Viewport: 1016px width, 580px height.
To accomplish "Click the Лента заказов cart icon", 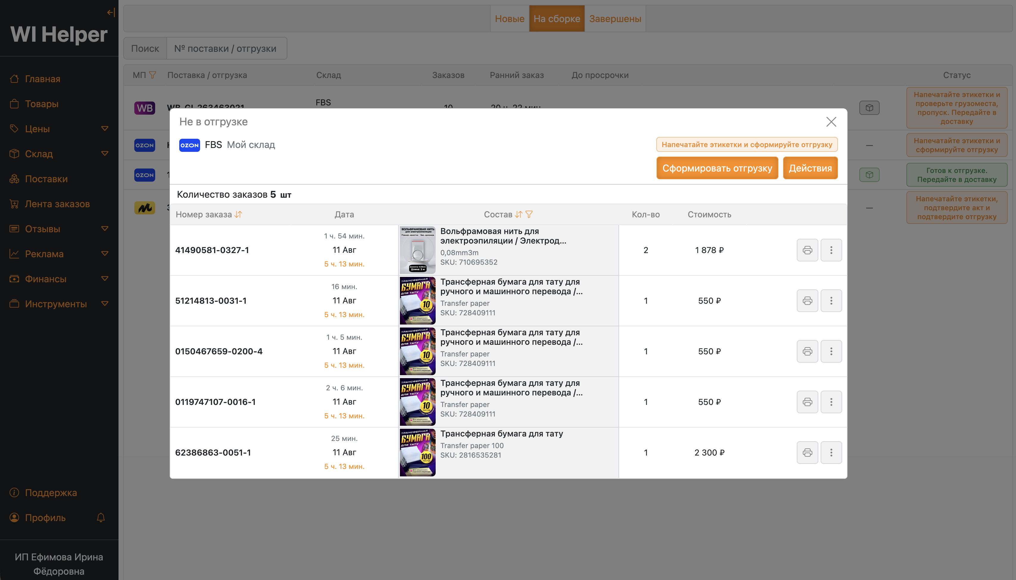I will (x=14, y=204).
